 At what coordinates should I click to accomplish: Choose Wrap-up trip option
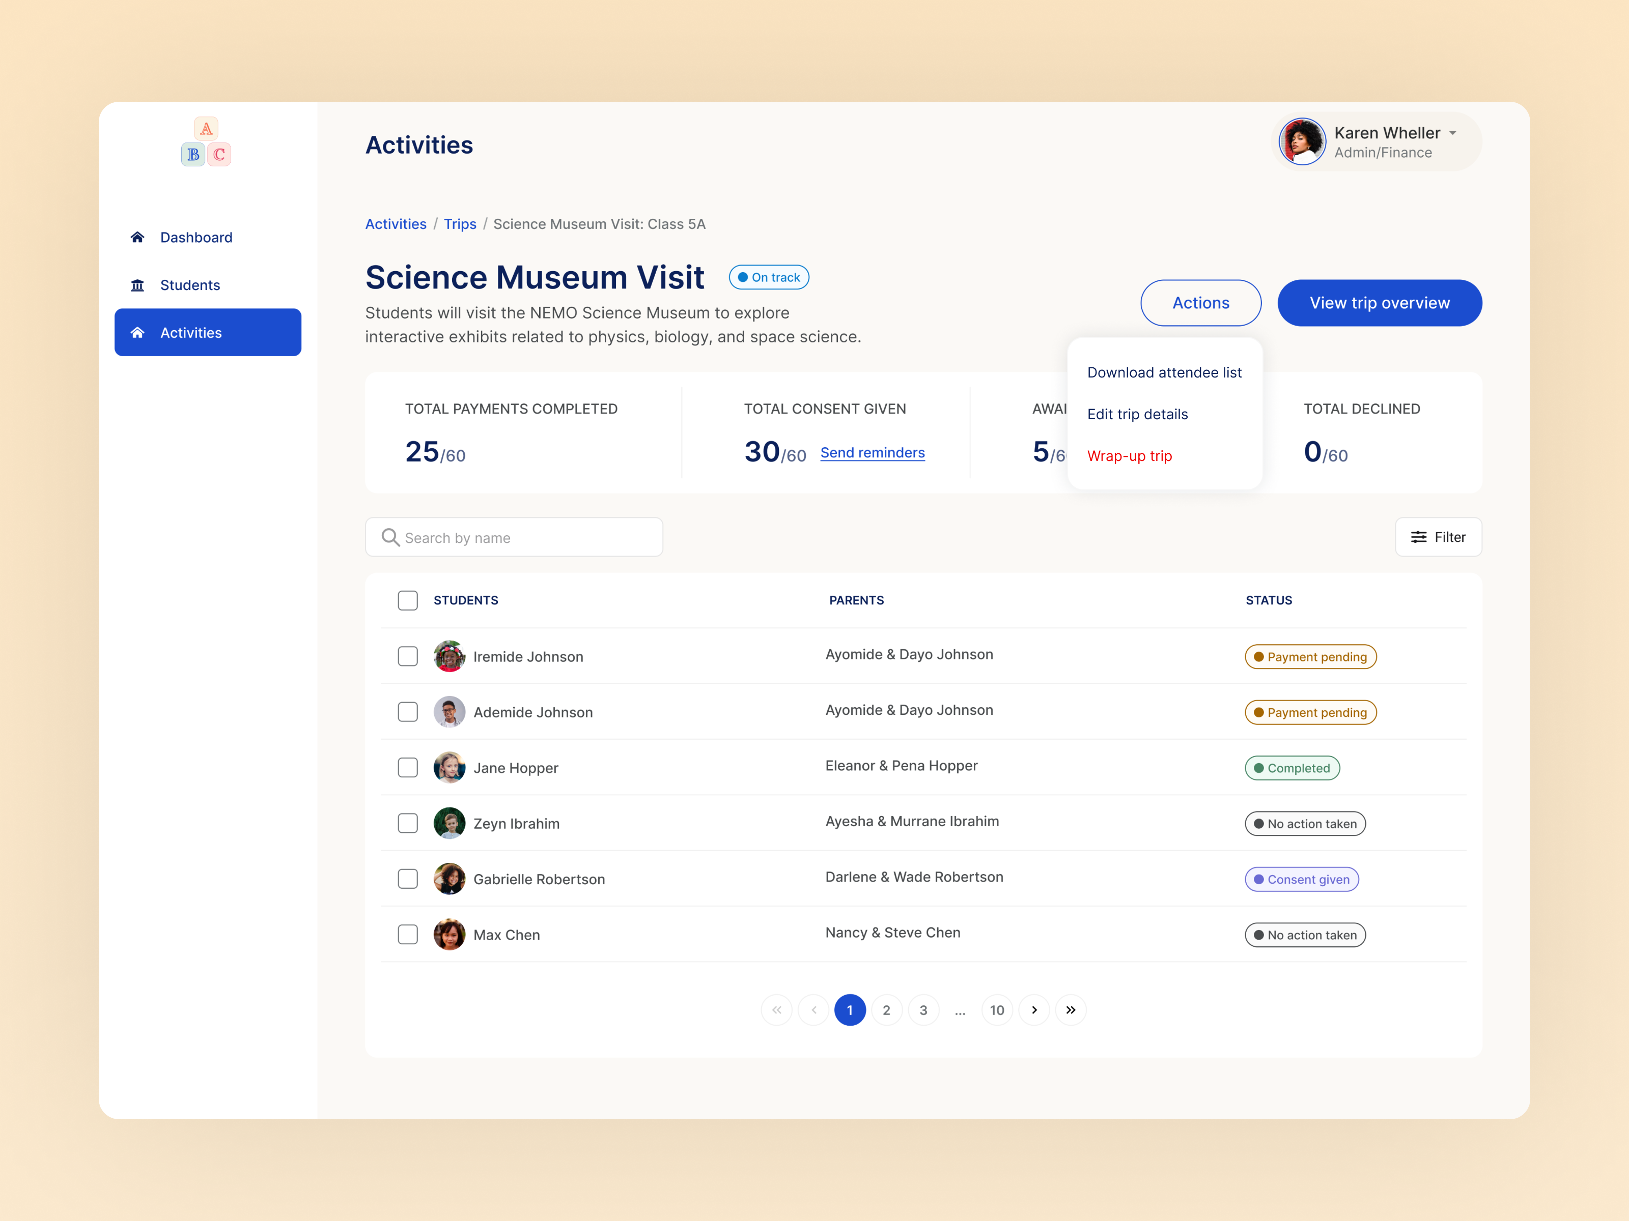click(1129, 455)
